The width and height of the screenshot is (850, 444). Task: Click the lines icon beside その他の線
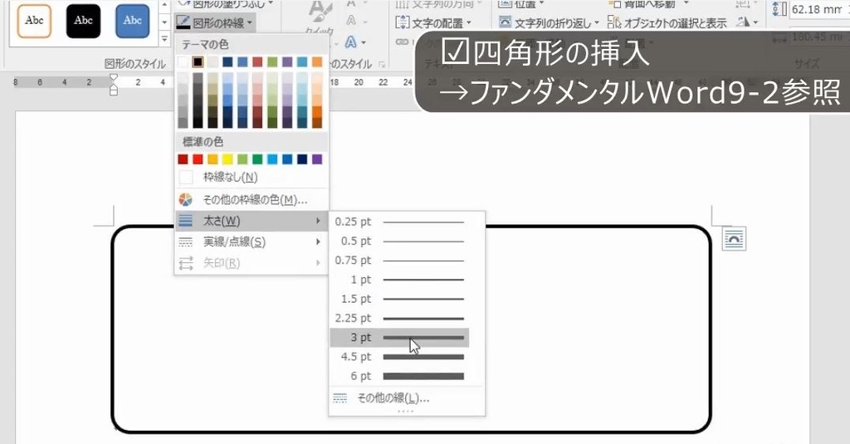coord(340,398)
